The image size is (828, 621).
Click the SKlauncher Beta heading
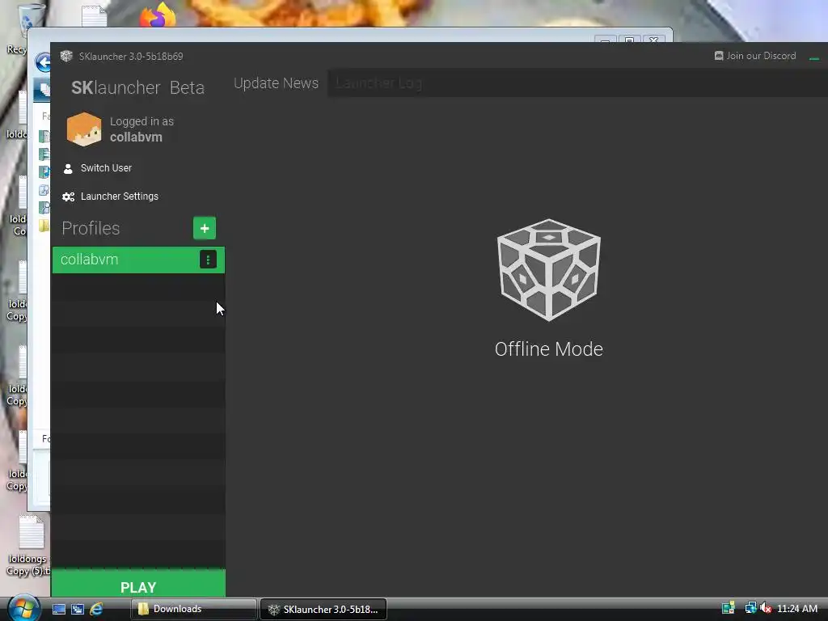point(137,87)
